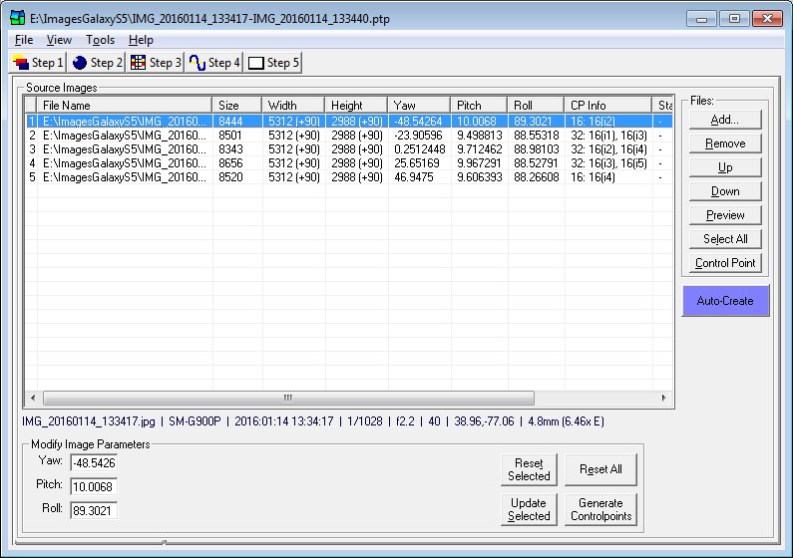Open the File menu
Viewport: 793px width, 558px height.
tap(24, 40)
